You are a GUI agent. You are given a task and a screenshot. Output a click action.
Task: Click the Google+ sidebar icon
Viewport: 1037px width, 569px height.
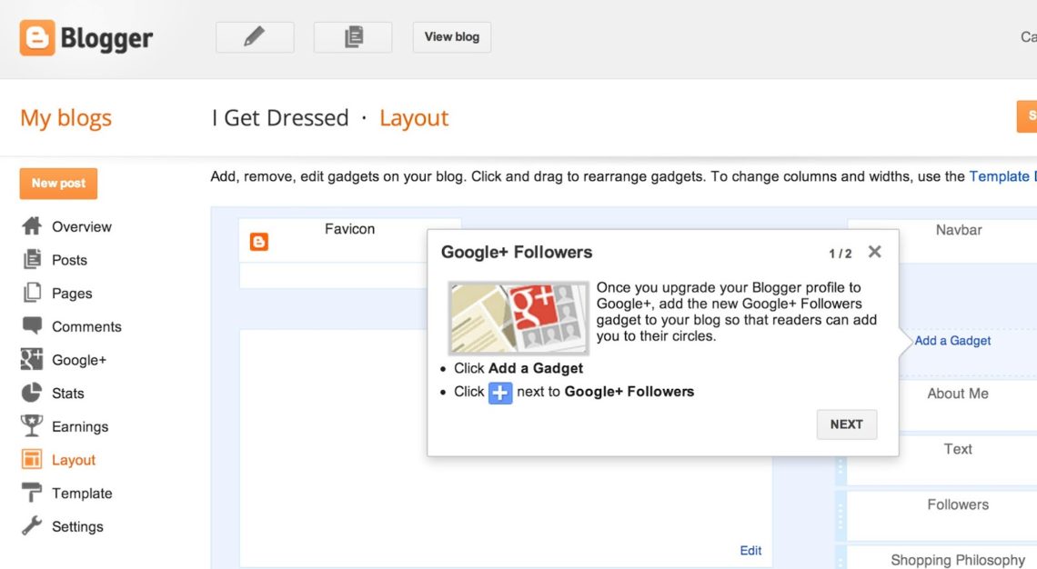coord(32,359)
